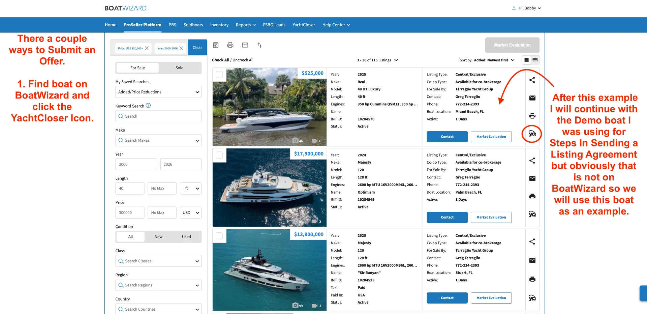The height and width of the screenshot is (314, 647).
Task: Open FSBO Leads in the nav bar
Action: [274, 25]
